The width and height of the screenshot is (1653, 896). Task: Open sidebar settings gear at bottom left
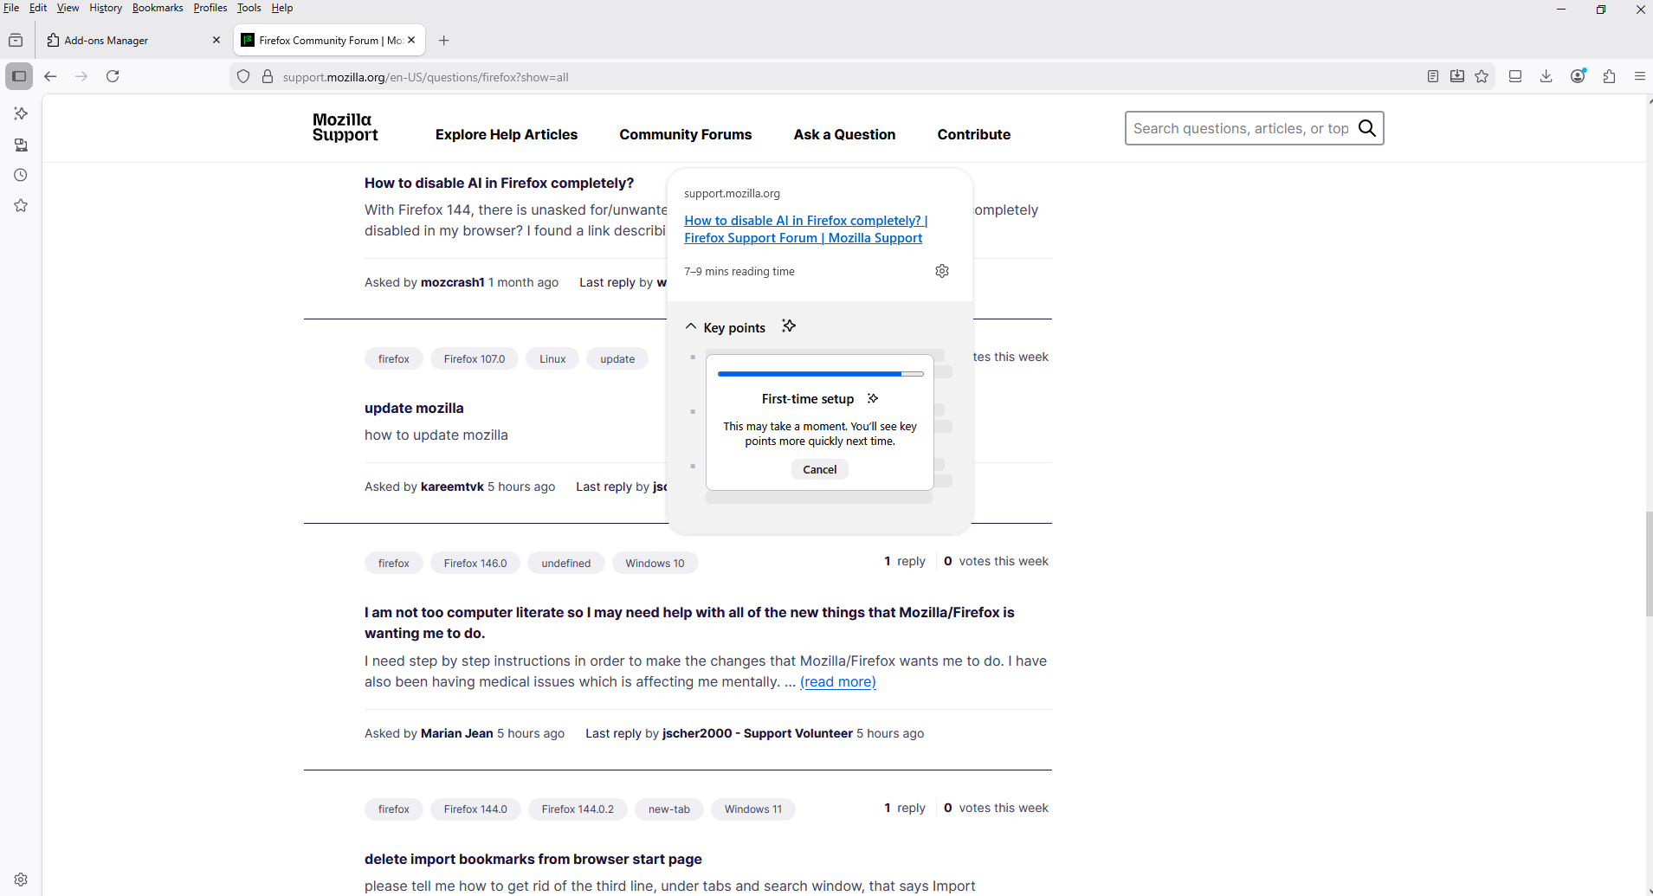pos(21,880)
